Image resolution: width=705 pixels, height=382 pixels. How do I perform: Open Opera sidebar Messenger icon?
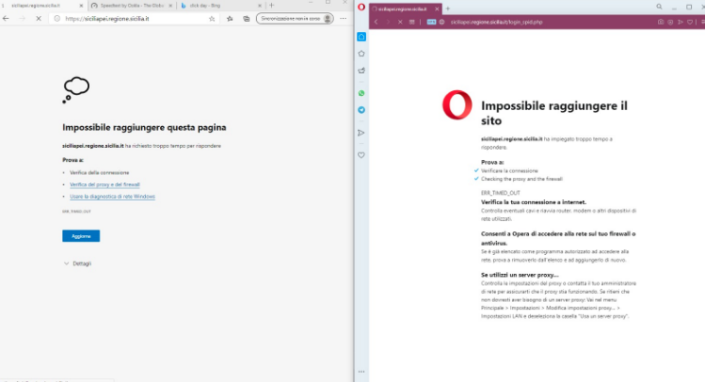(x=361, y=71)
